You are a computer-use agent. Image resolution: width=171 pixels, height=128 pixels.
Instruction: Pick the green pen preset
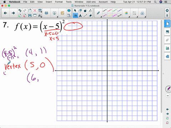coord(115,11)
